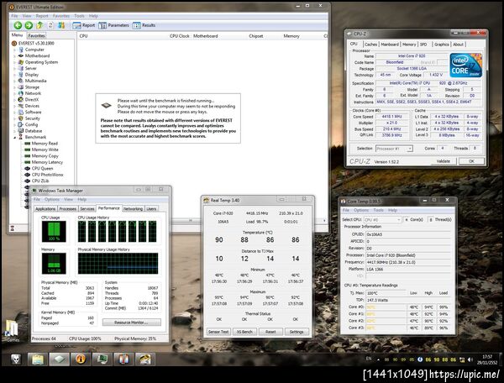Switch to CPU-Z SPD tab

coord(423,45)
